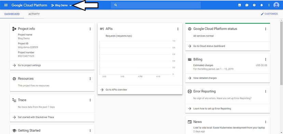Open the send feedback icon

point(247,5)
